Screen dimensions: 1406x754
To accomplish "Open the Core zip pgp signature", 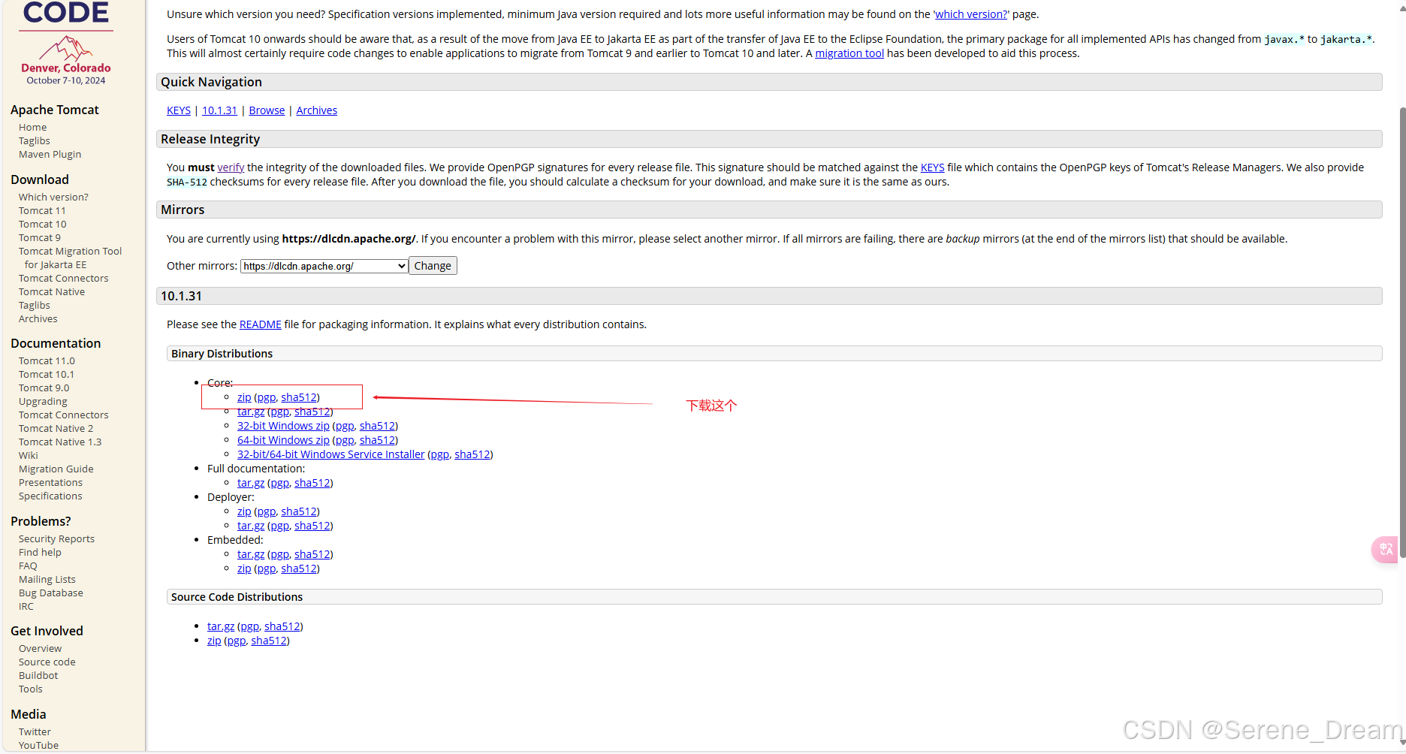I will click(266, 397).
